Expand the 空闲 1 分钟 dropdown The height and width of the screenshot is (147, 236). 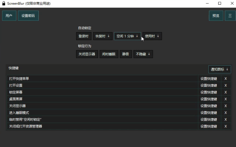pyautogui.click(x=127, y=36)
